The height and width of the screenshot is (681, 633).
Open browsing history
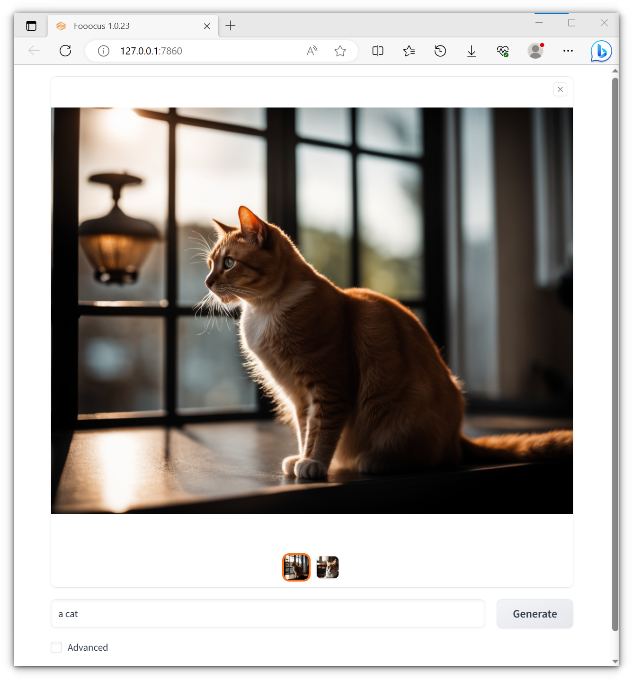(440, 51)
